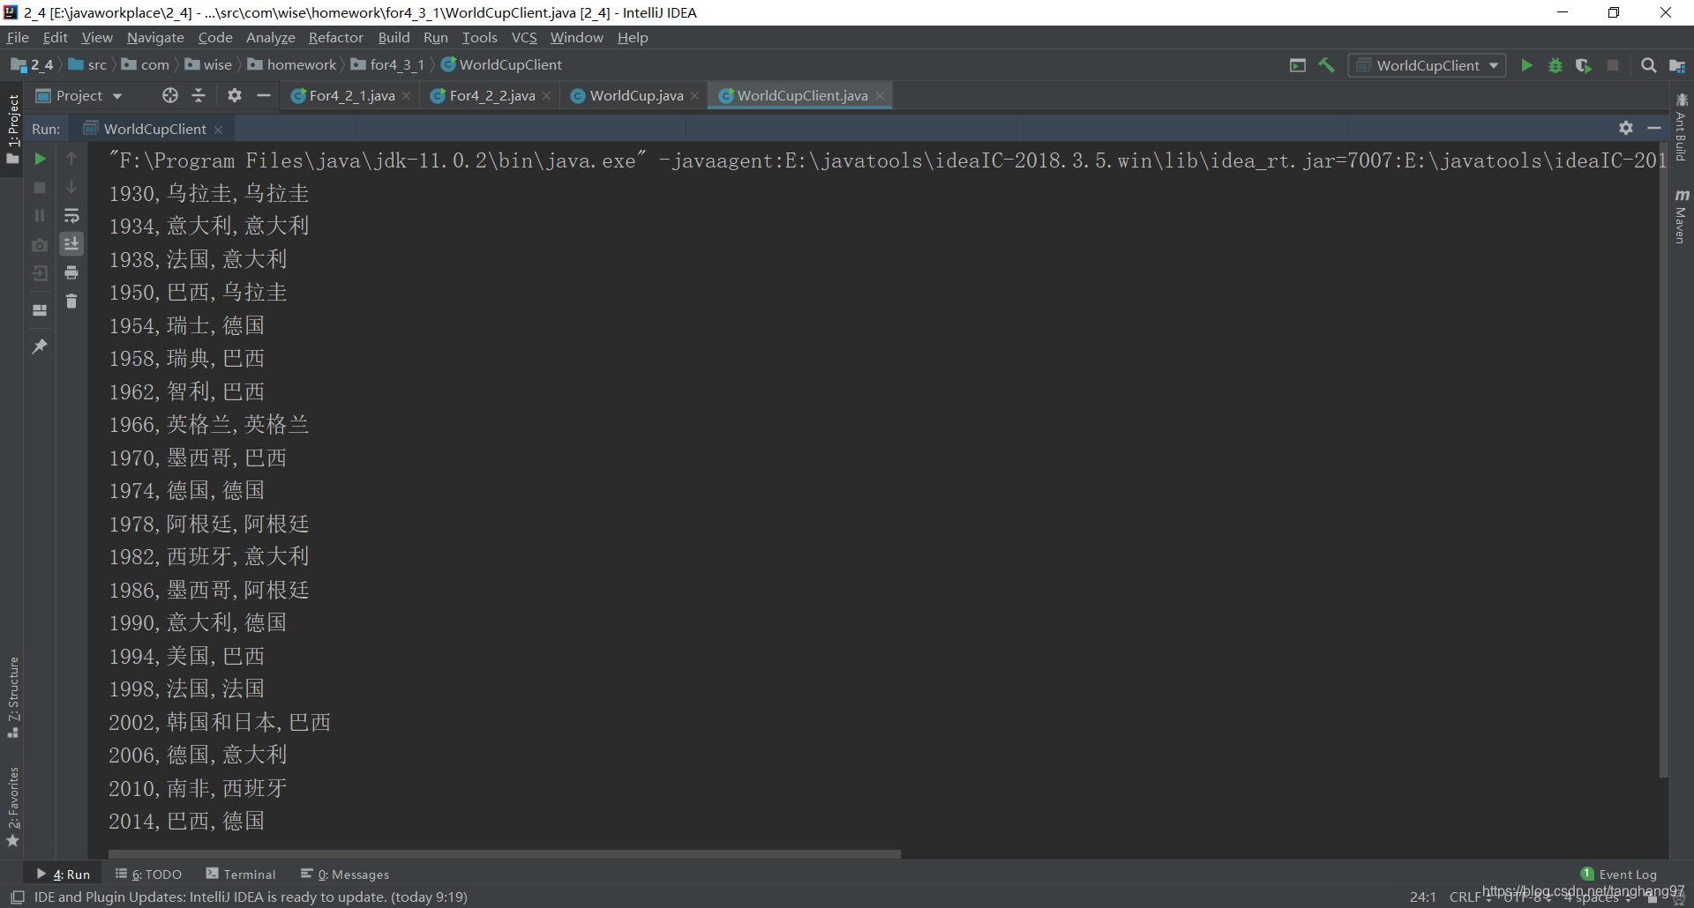The width and height of the screenshot is (1694, 908).
Task: Toggle the Maven side panel
Action: click(x=1682, y=216)
